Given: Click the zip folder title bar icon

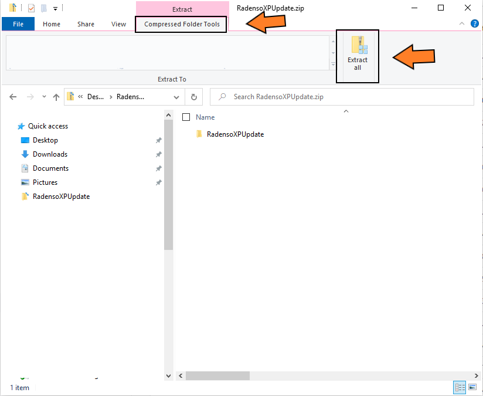Looking at the screenshot, I should pyautogui.click(x=13, y=8).
